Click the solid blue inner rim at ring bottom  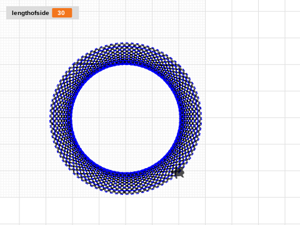pyautogui.click(x=126, y=173)
